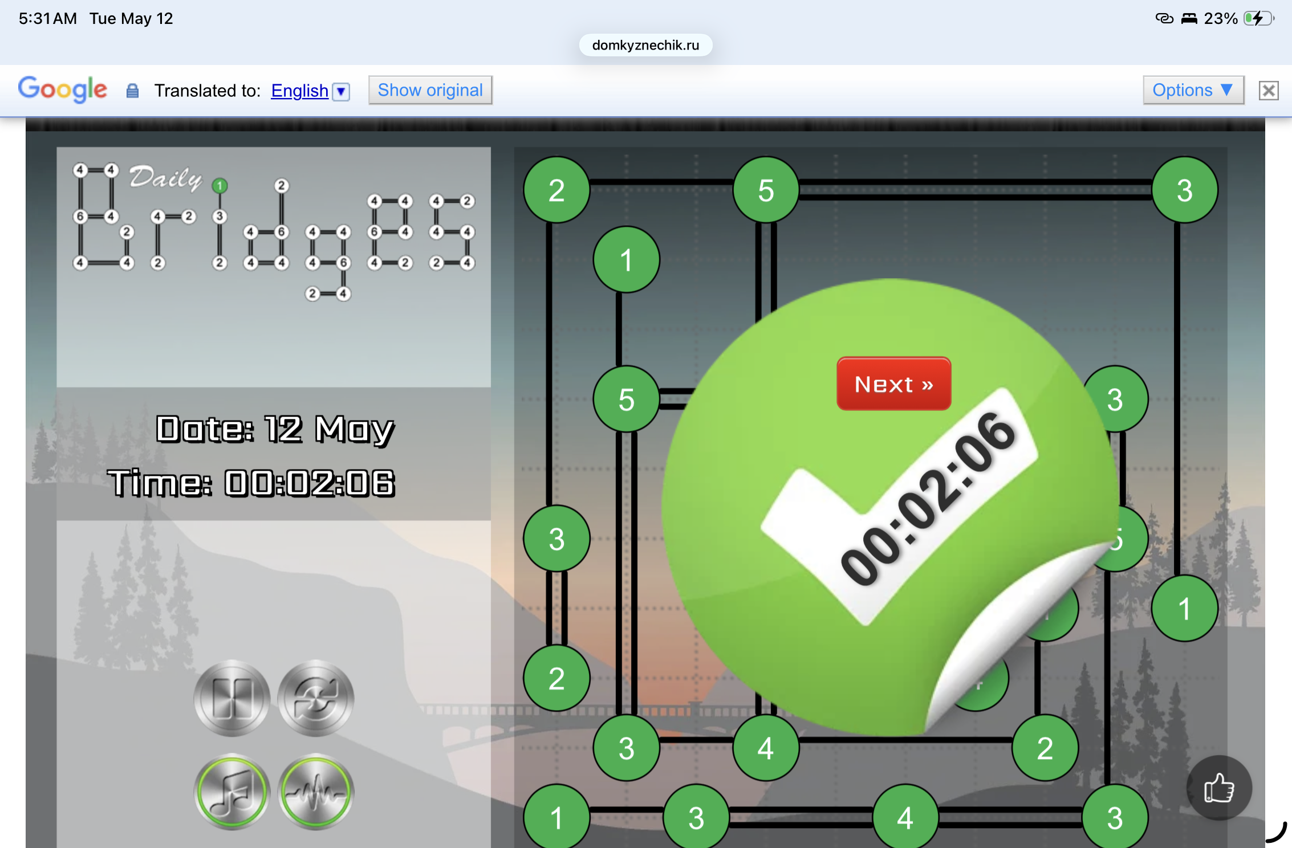
Task: Select island 5 in the puzzle's top row
Action: click(x=766, y=190)
